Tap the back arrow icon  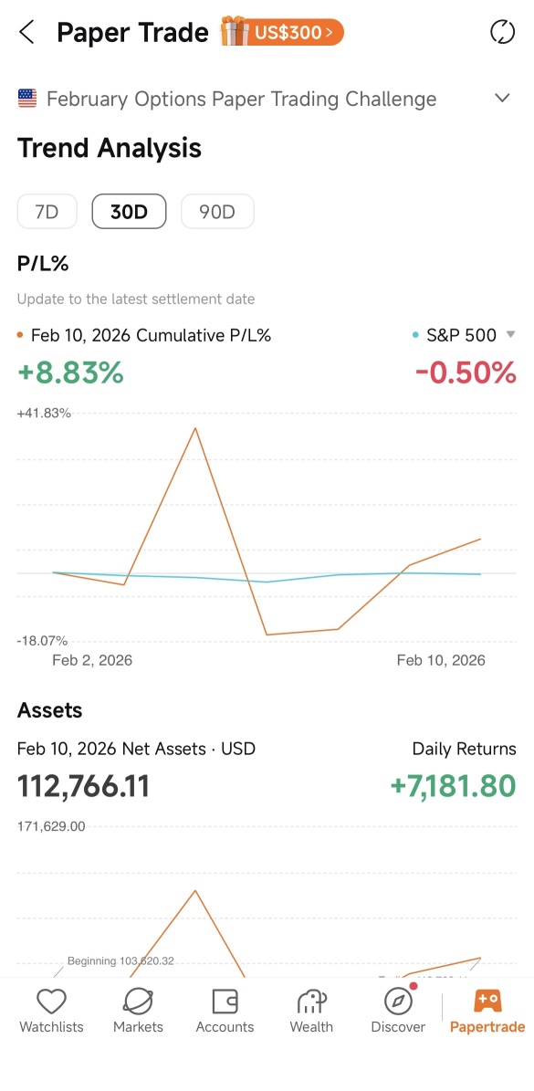tap(26, 32)
